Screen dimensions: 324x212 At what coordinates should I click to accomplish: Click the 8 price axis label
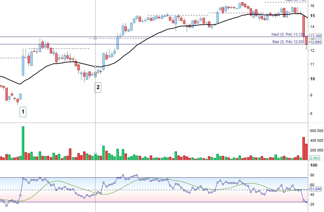[311, 114]
